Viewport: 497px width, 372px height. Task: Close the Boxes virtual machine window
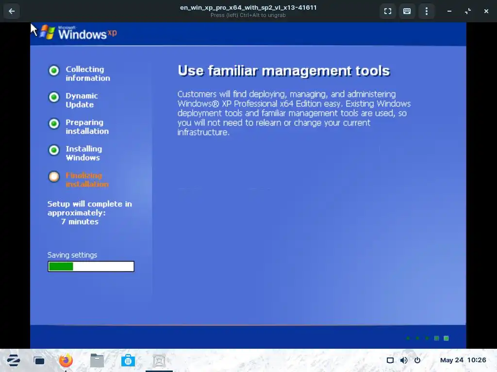click(486, 11)
